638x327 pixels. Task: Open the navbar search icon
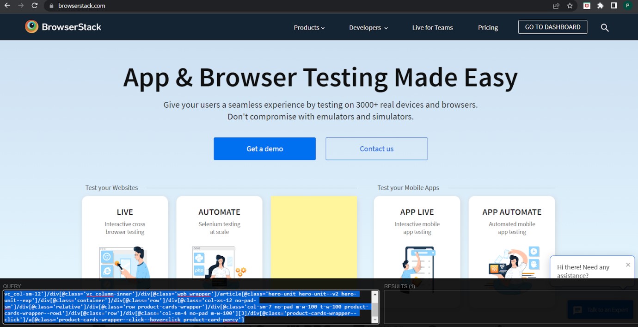(604, 27)
